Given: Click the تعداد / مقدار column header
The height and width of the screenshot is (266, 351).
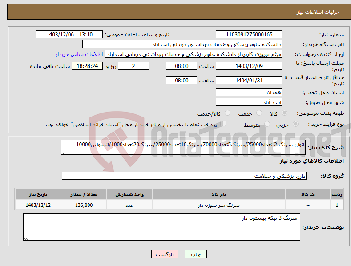Looking at the screenshot, I should coord(84,194).
